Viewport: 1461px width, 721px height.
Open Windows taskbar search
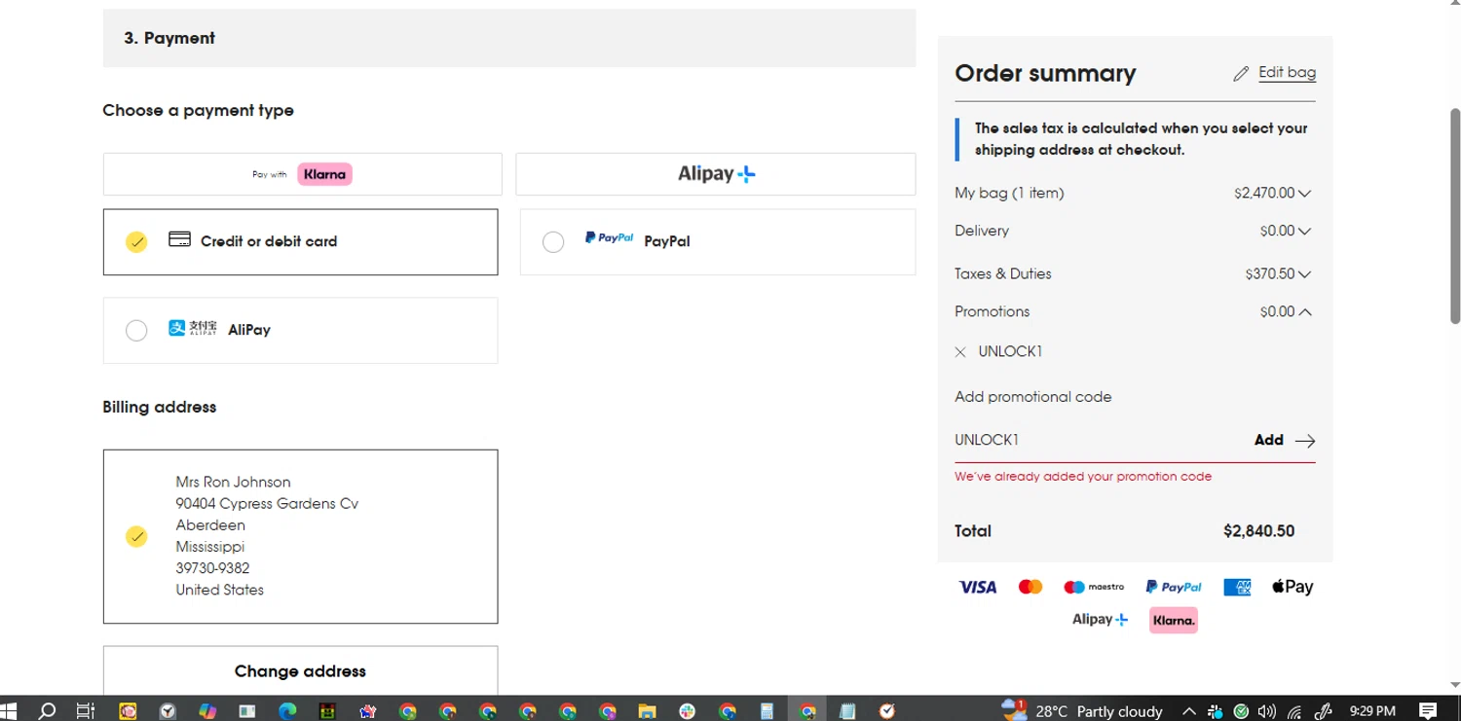(47, 711)
